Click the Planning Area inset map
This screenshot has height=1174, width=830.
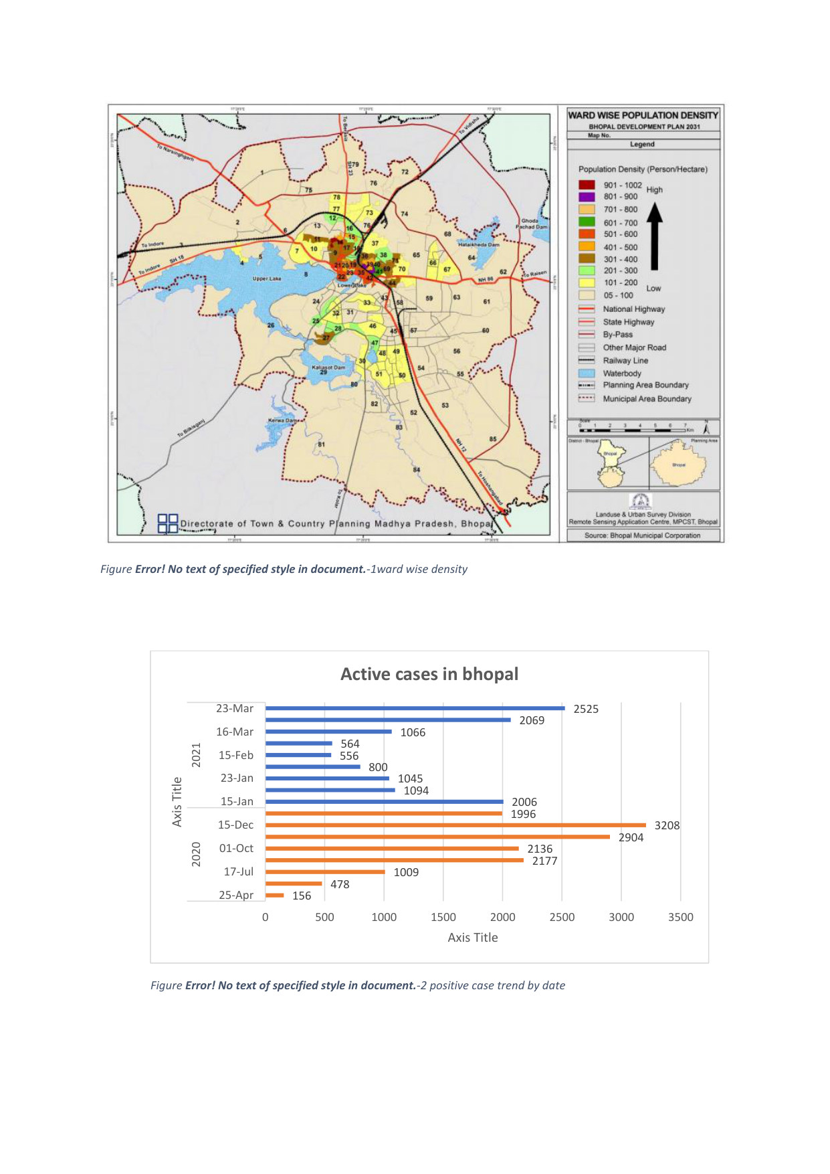pyautogui.click(x=678, y=464)
